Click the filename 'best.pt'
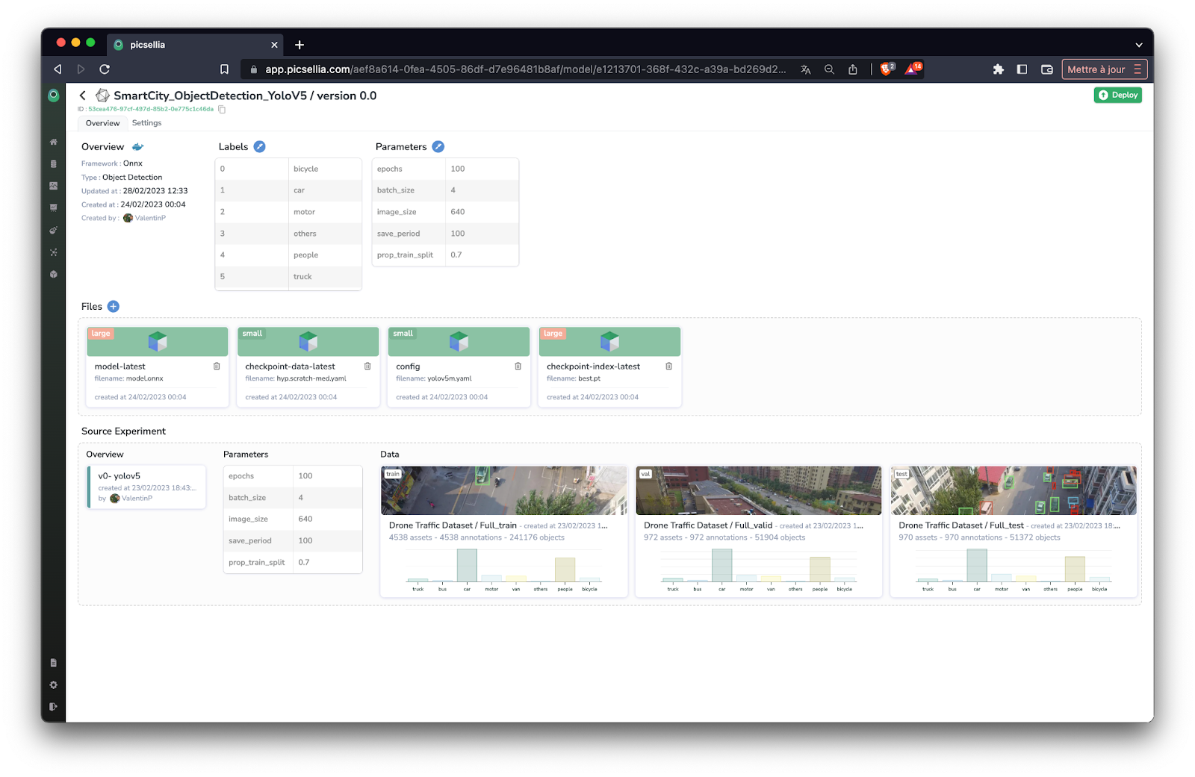The image size is (1195, 777). 589,378
